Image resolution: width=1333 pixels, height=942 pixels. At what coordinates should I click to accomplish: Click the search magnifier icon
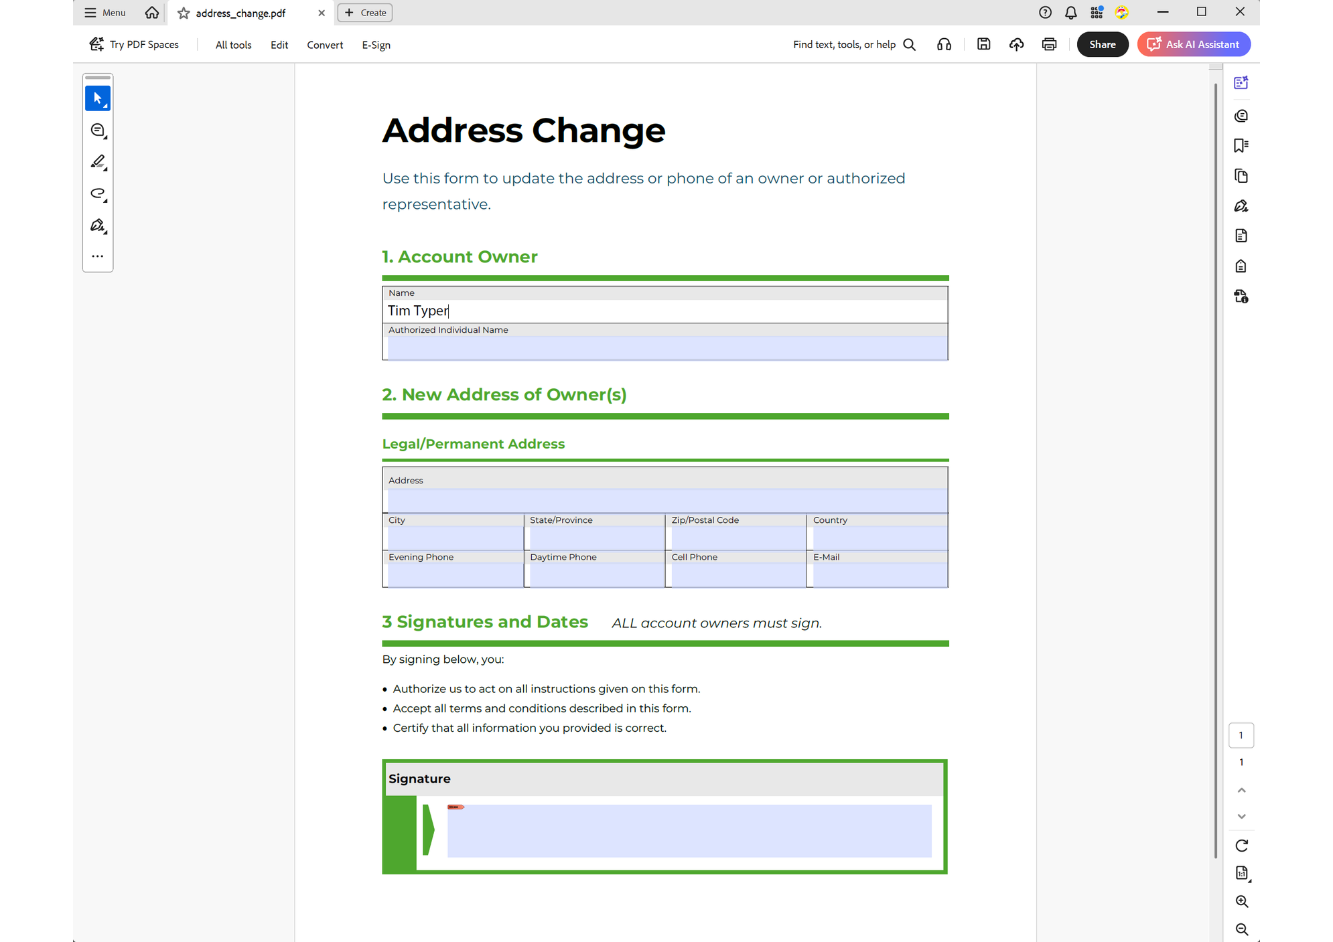point(909,45)
